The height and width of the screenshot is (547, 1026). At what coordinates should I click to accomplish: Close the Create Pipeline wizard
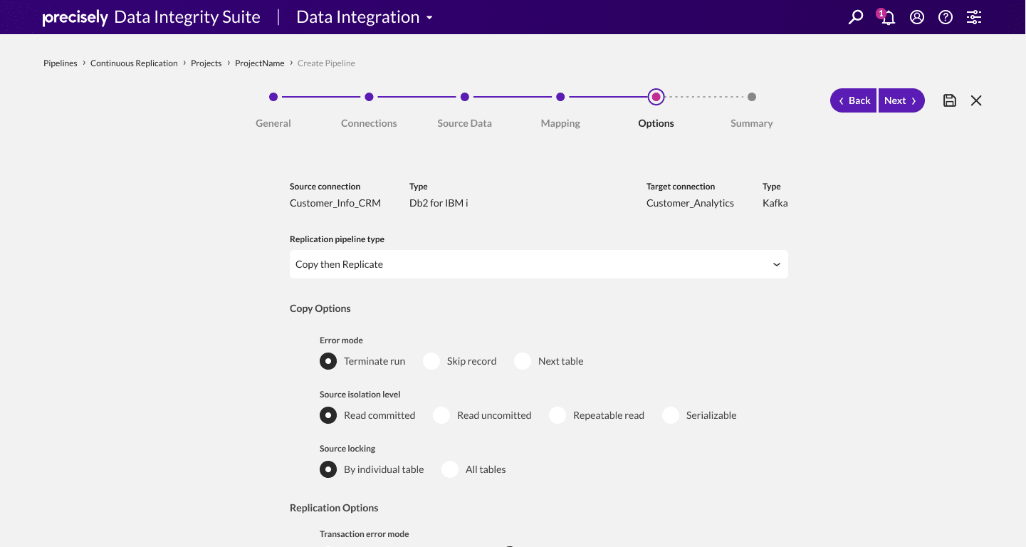pyautogui.click(x=976, y=100)
